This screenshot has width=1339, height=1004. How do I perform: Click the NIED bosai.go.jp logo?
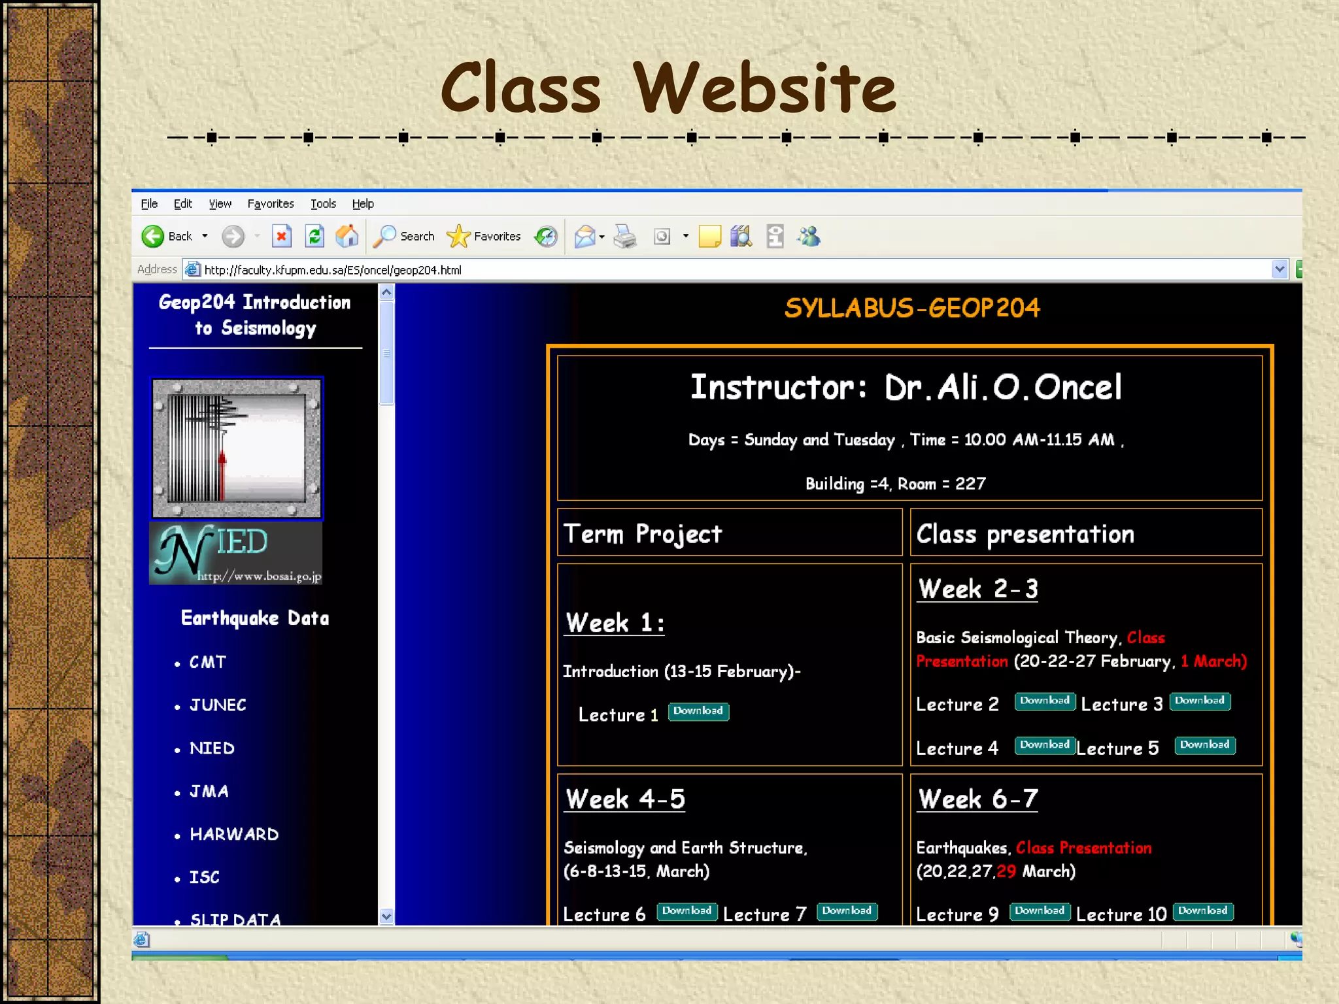pyautogui.click(x=236, y=554)
